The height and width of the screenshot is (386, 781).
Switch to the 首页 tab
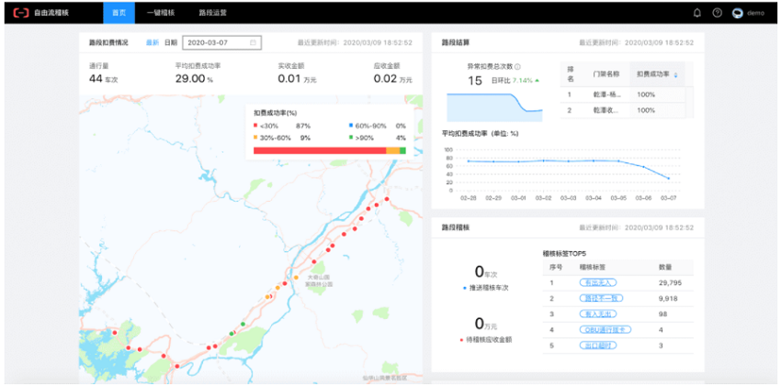tap(118, 13)
